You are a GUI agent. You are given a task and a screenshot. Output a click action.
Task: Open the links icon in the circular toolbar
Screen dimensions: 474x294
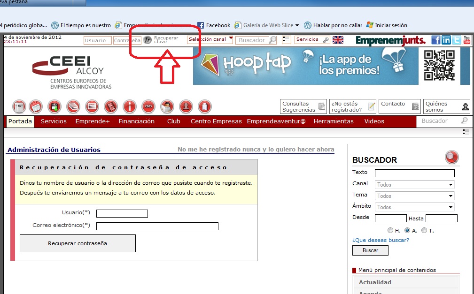pos(148,106)
